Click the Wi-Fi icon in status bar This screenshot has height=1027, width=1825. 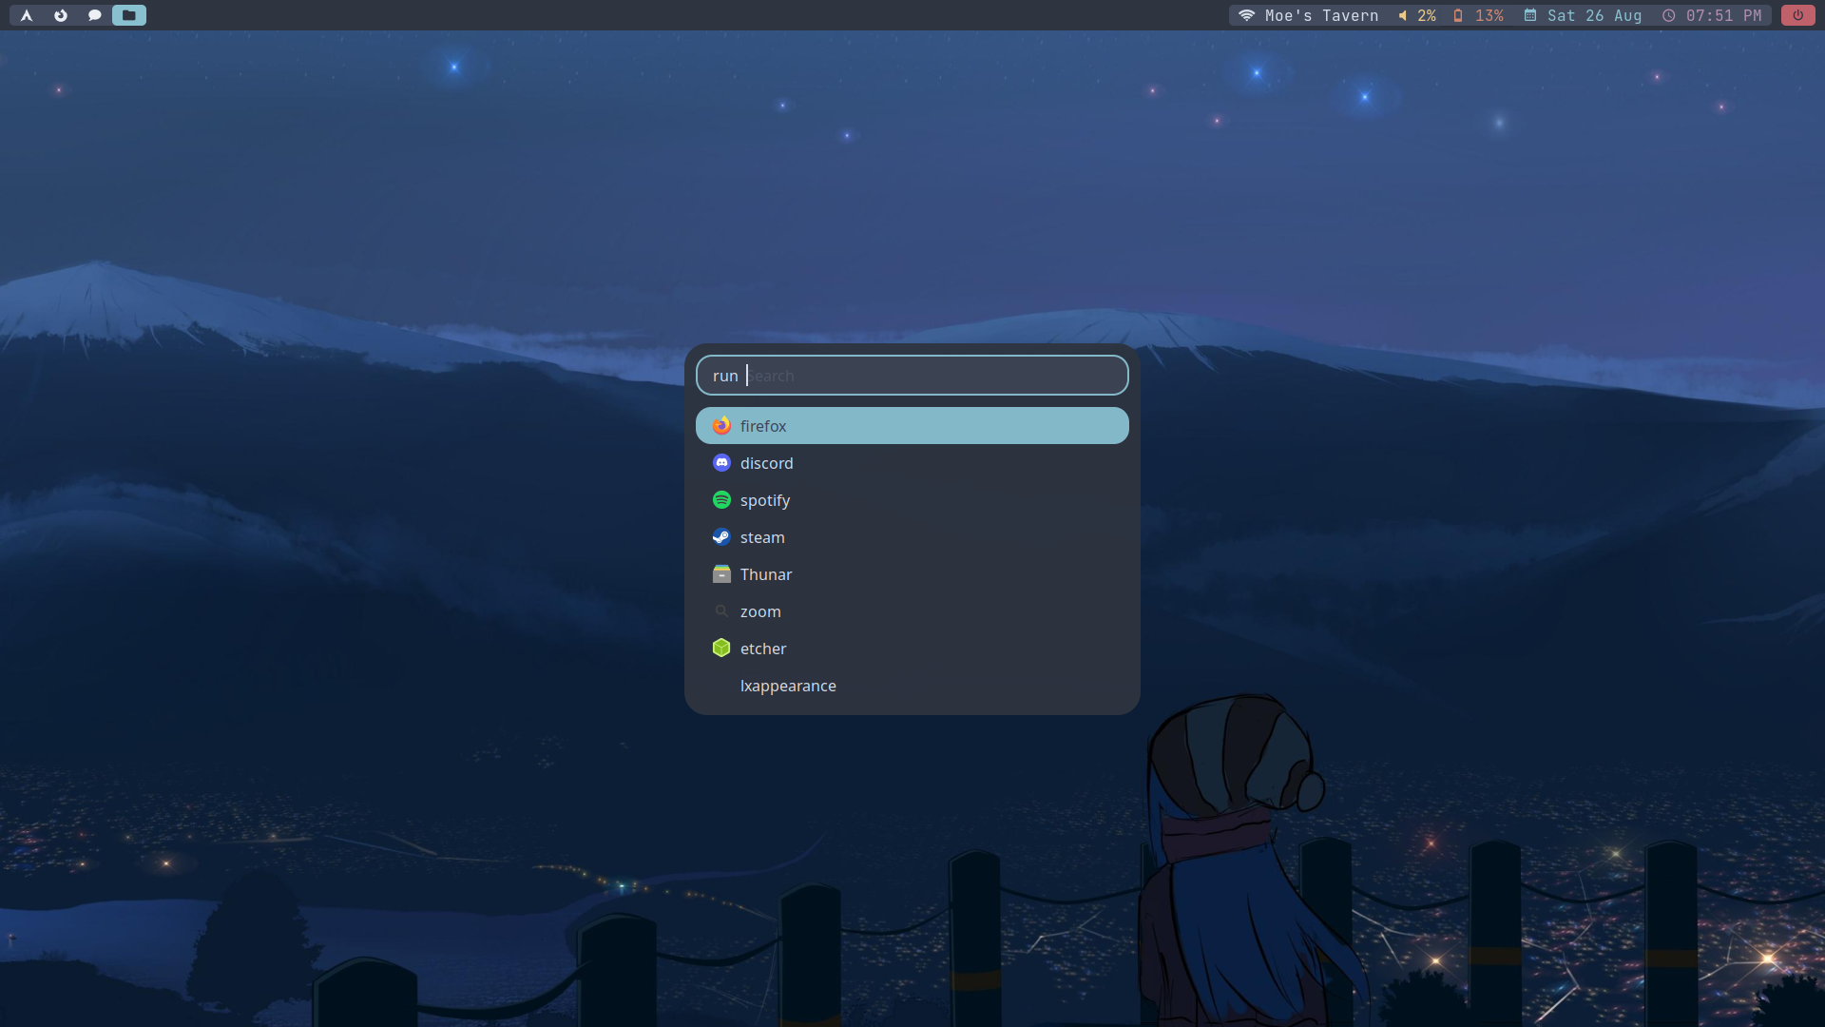coord(1246,15)
